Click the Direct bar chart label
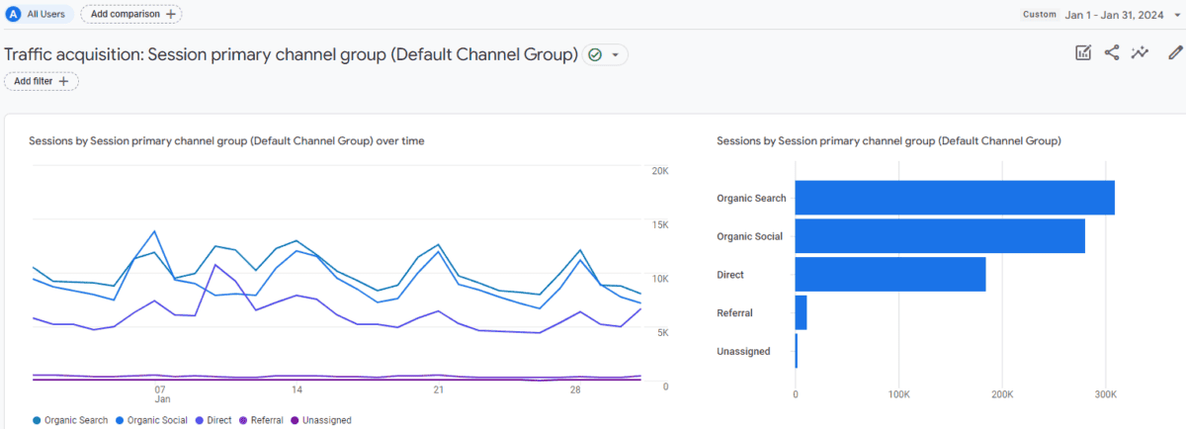This screenshot has width=1186, height=429. click(730, 274)
